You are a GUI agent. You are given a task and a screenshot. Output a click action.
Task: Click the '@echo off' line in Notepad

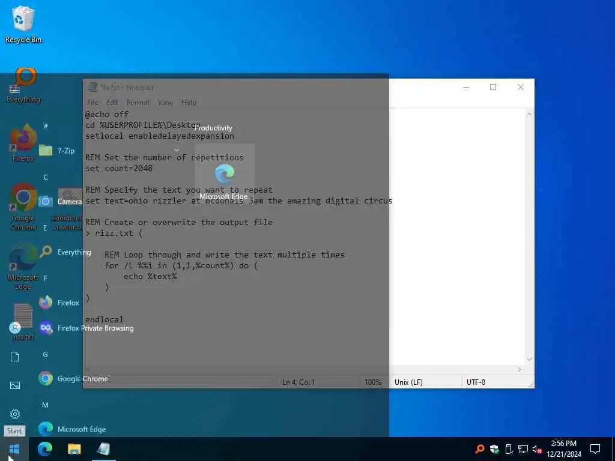(x=107, y=114)
